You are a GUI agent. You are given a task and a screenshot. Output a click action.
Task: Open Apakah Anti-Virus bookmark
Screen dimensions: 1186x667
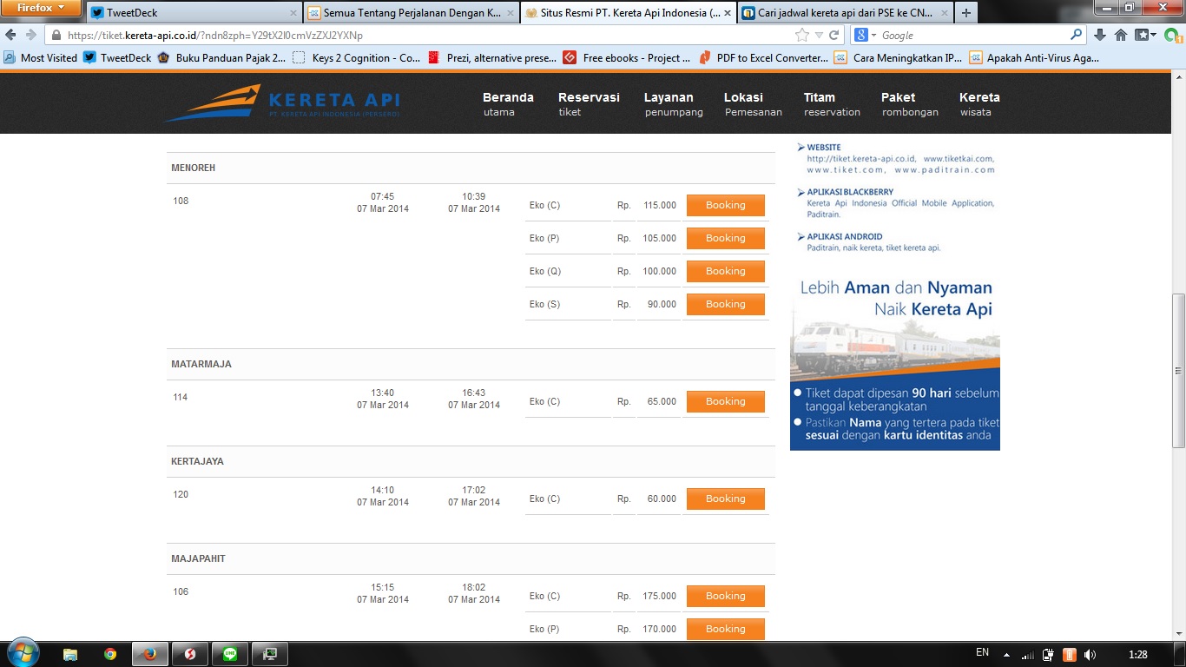tap(1035, 58)
